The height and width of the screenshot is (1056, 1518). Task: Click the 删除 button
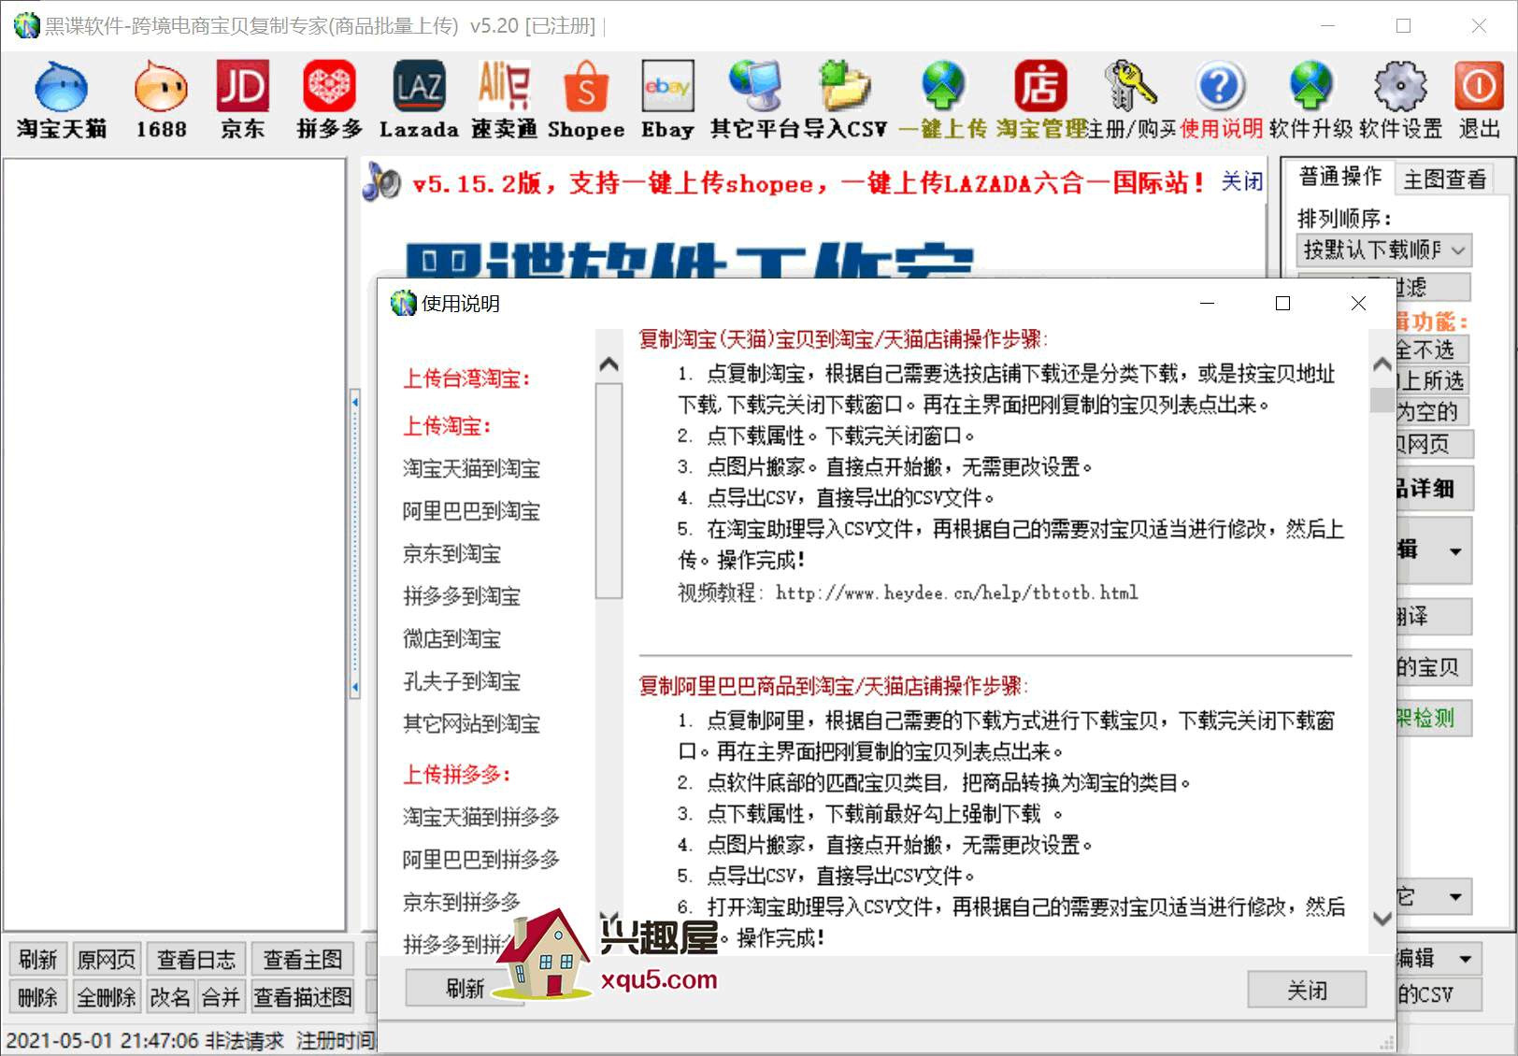click(38, 997)
